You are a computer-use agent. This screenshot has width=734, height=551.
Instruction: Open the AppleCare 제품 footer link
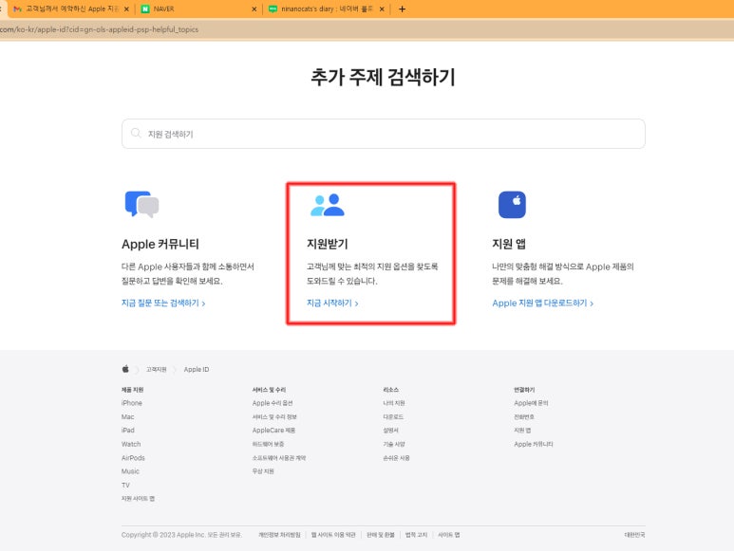click(x=273, y=430)
